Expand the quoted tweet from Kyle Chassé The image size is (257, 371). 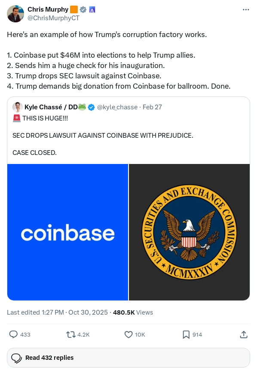coord(128,136)
